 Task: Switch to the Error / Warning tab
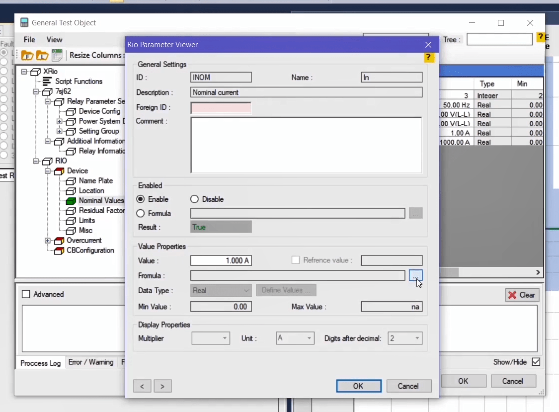click(x=91, y=362)
